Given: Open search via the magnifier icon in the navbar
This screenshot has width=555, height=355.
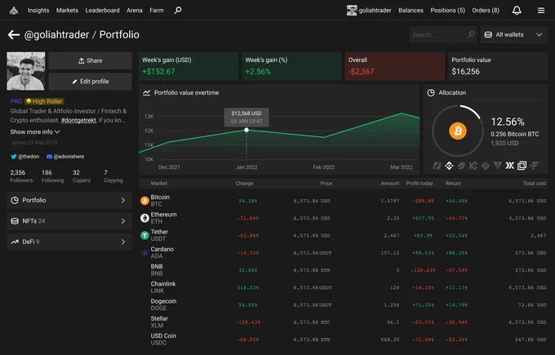Looking at the screenshot, I should (178, 11).
